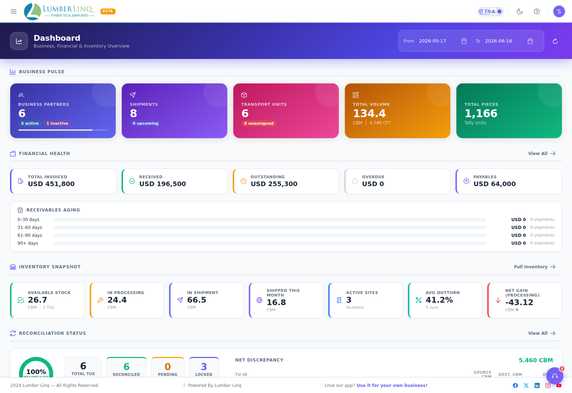Click the 31-60 days row label
Viewport: 572px width, 393px height.
click(30, 228)
